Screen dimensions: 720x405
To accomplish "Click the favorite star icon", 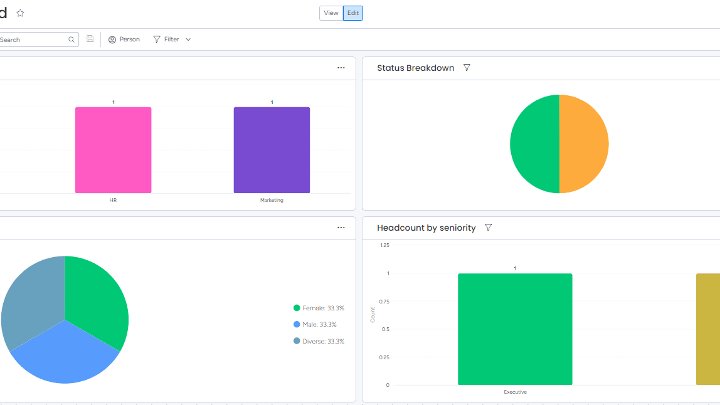I will [x=20, y=13].
